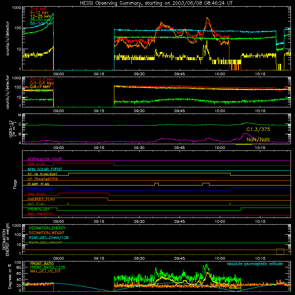Click the SC_IN_SUNLIGHT flag label
The height and width of the screenshot is (295, 295).
click(x=42, y=174)
